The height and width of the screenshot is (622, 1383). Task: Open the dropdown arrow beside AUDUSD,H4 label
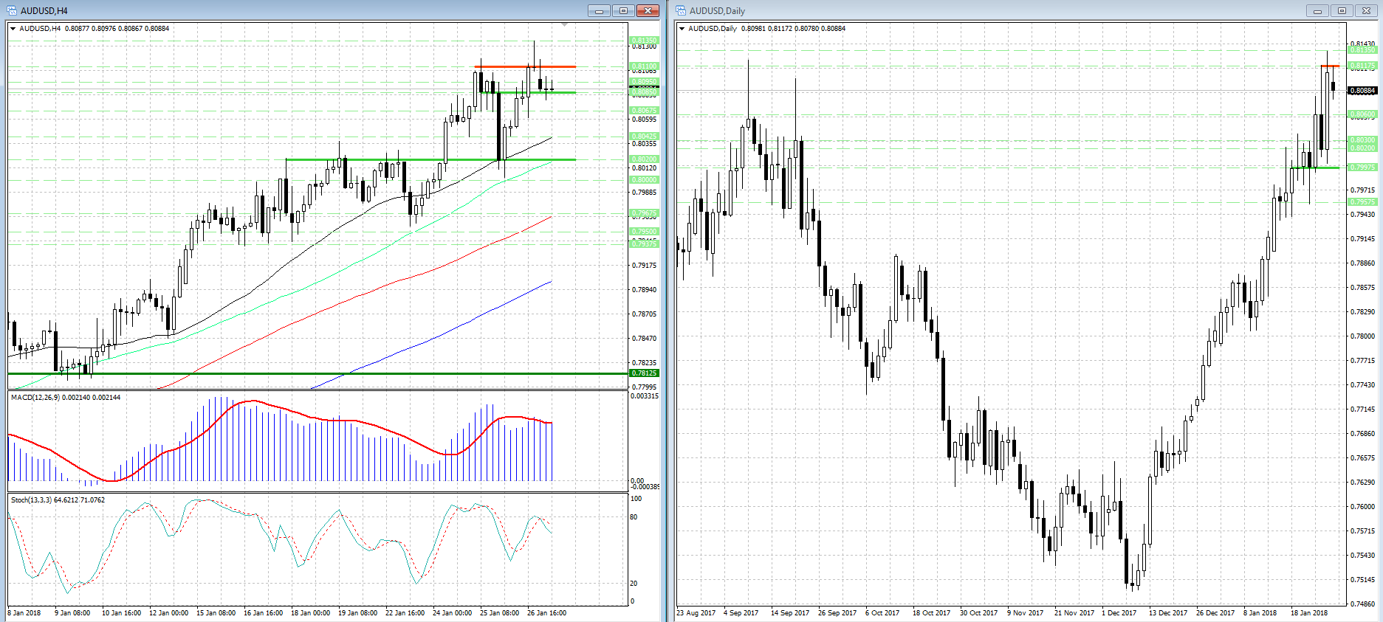(13, 29)
